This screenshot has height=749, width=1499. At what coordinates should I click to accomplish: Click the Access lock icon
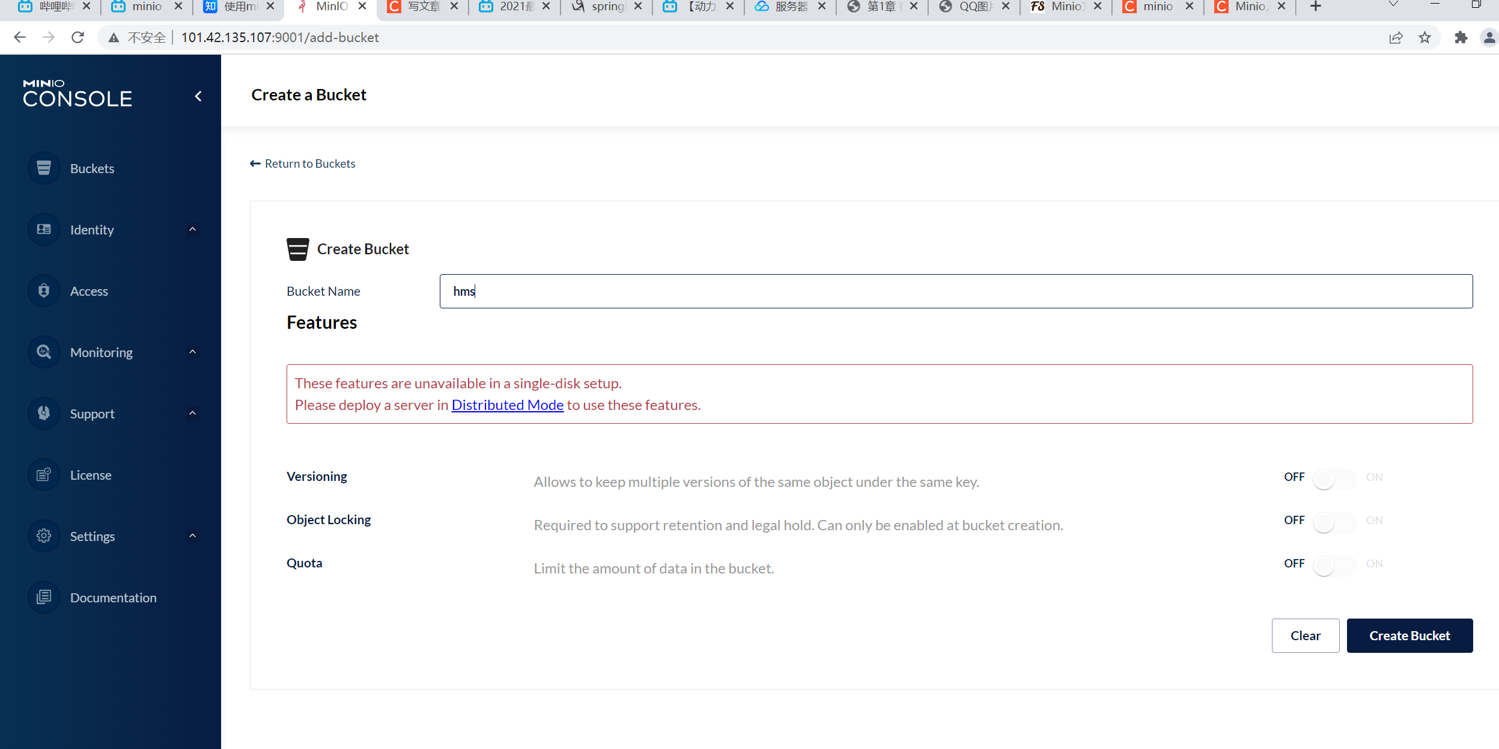click(x=44, y=291)
